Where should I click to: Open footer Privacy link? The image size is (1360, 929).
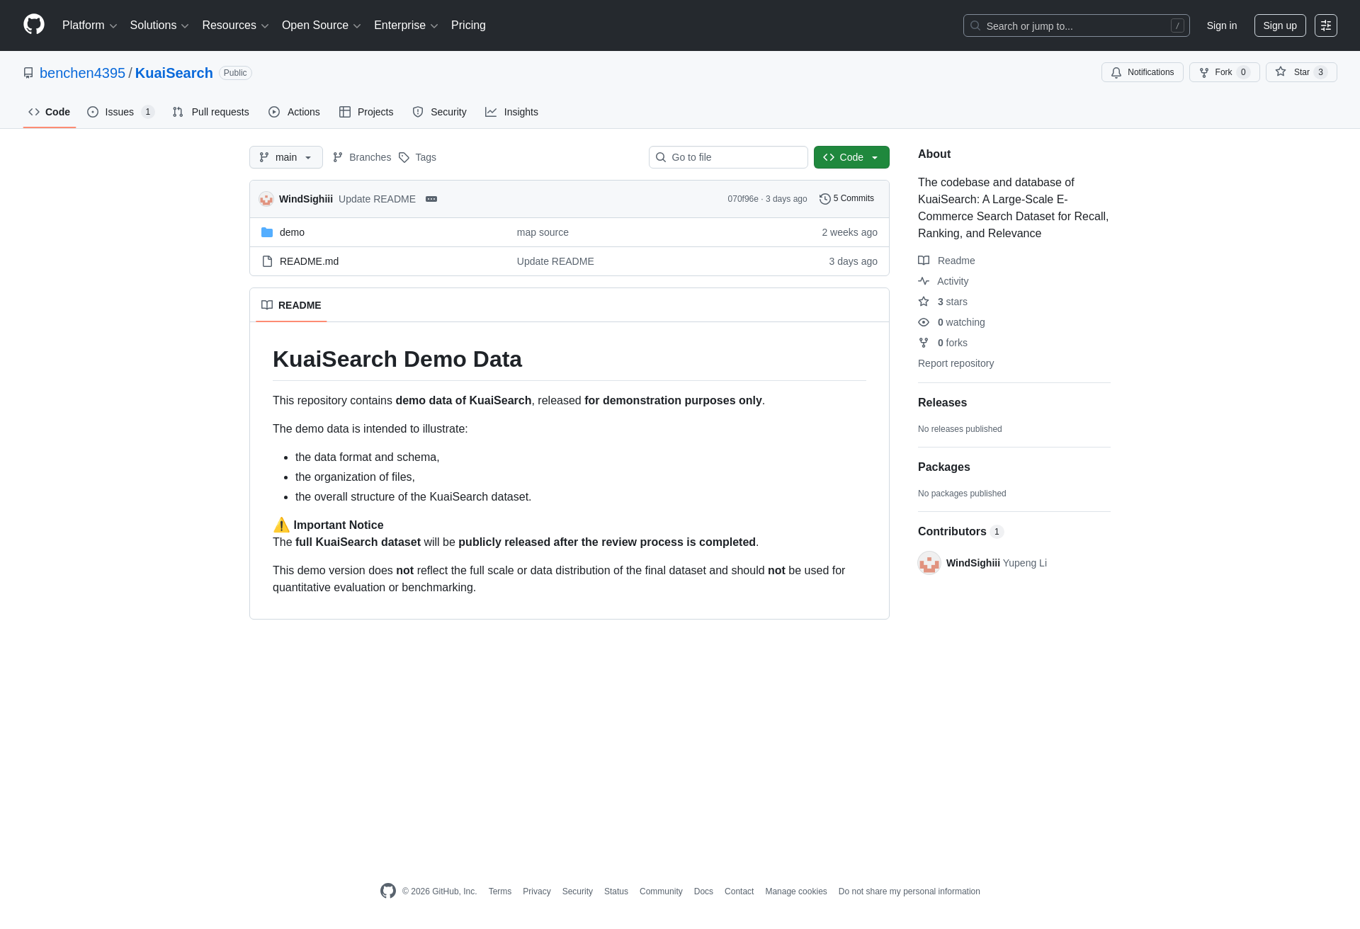(537, 891)
